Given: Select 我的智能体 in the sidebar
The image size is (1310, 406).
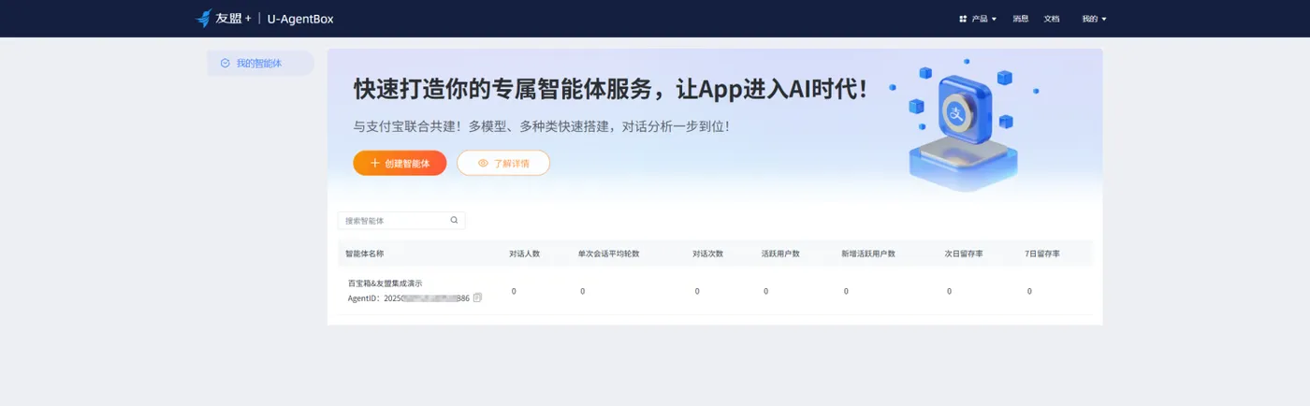Looking at the screenshot, I should pos(260,64).
